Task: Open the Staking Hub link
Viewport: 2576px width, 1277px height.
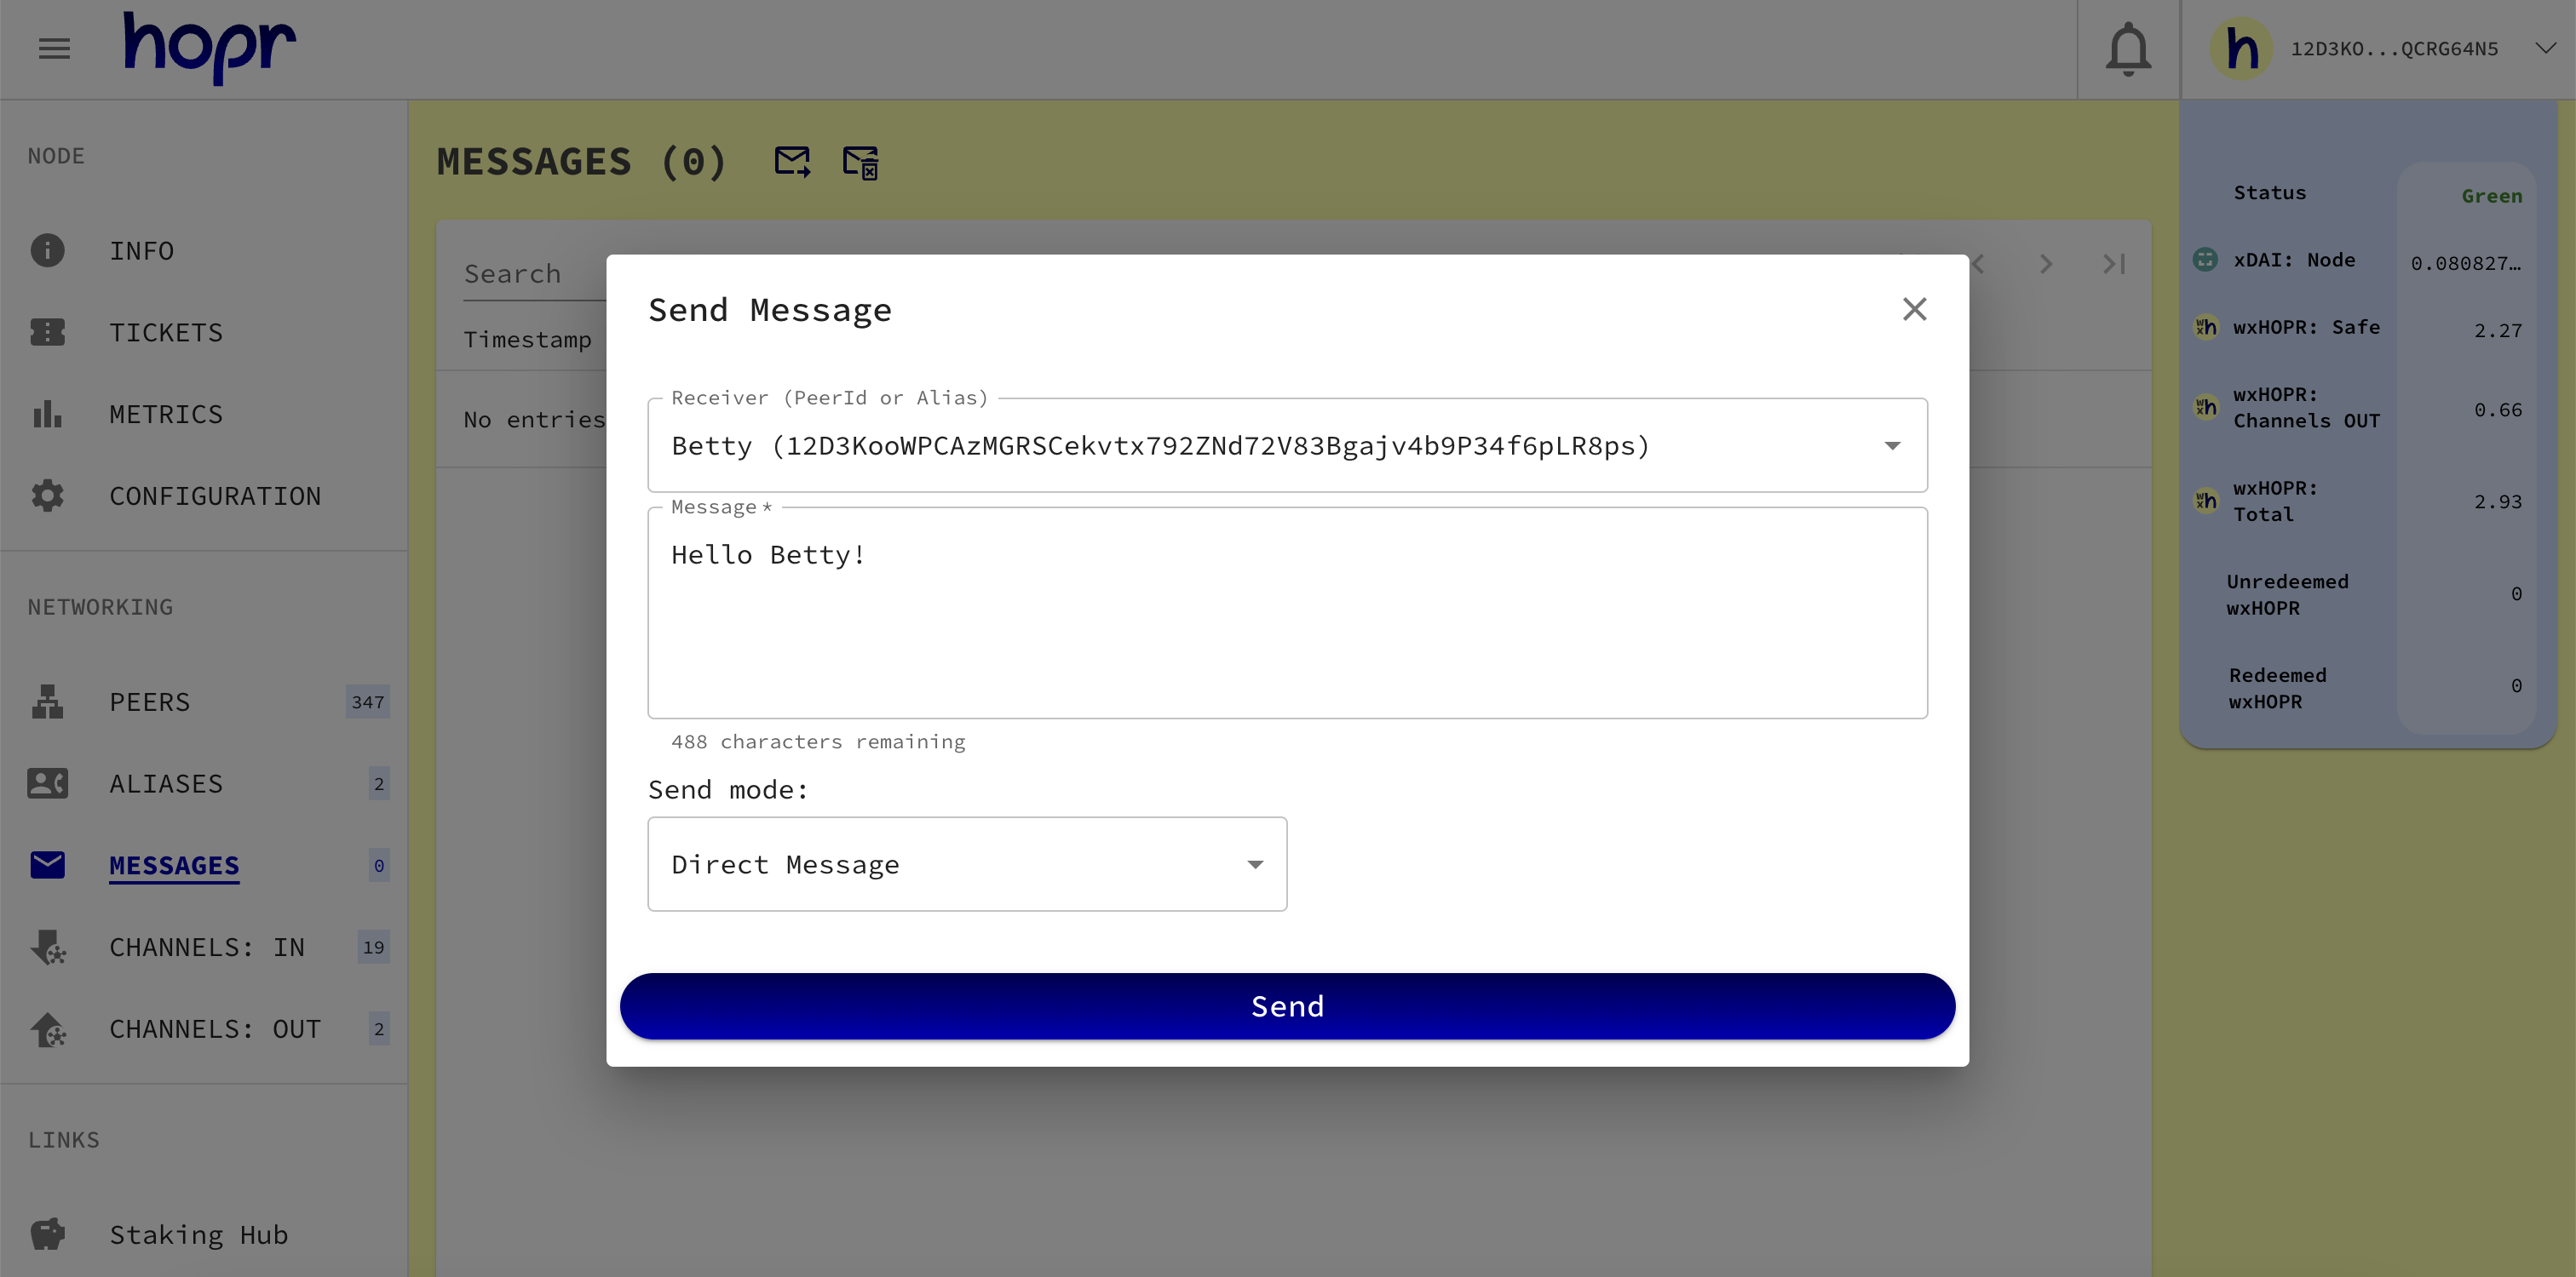Action: tap(199, 1235)
